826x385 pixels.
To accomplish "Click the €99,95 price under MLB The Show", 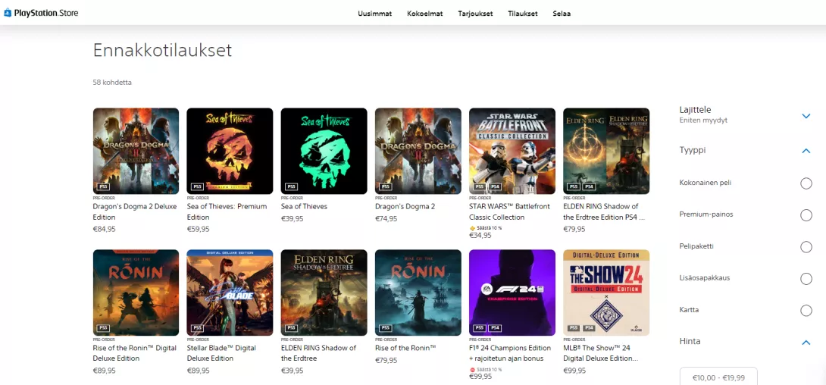I will tap(574, 371).
